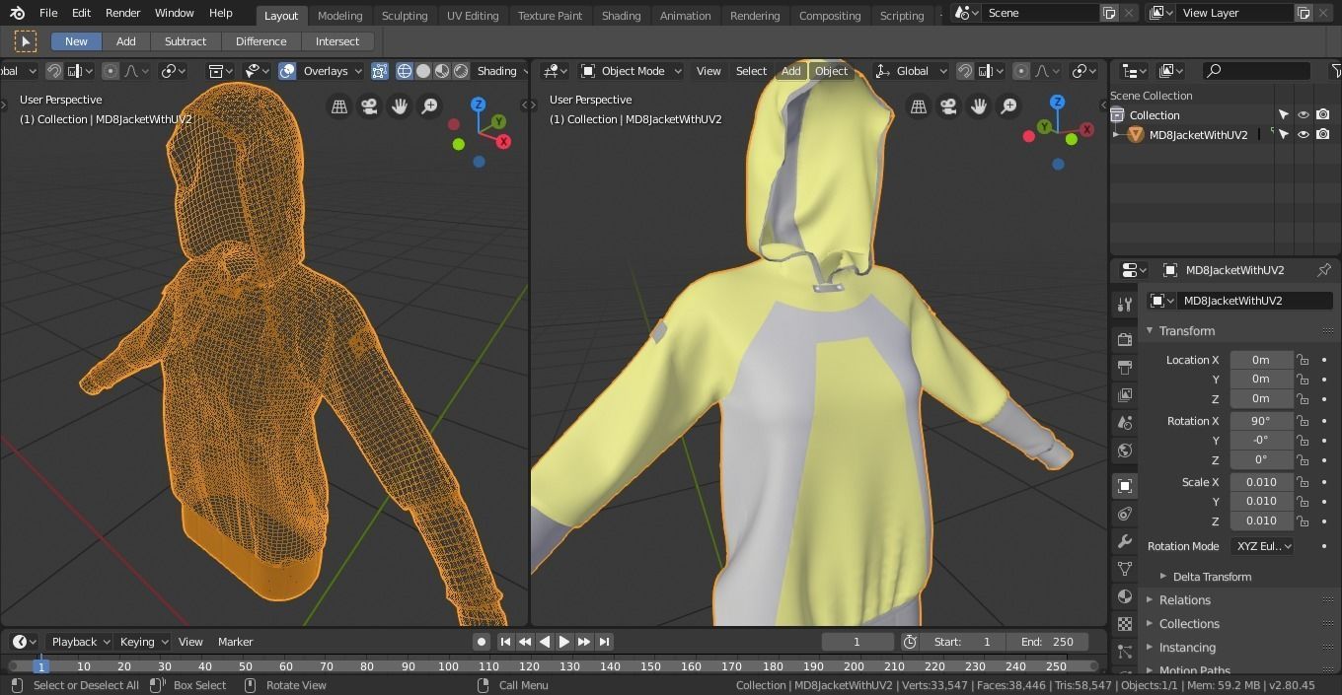Image resolution: width=1342 pixels, height=695 pixels.
Task: Select rendered shading in left viewport
Action: pyautogui.click(x=461, y=71)
